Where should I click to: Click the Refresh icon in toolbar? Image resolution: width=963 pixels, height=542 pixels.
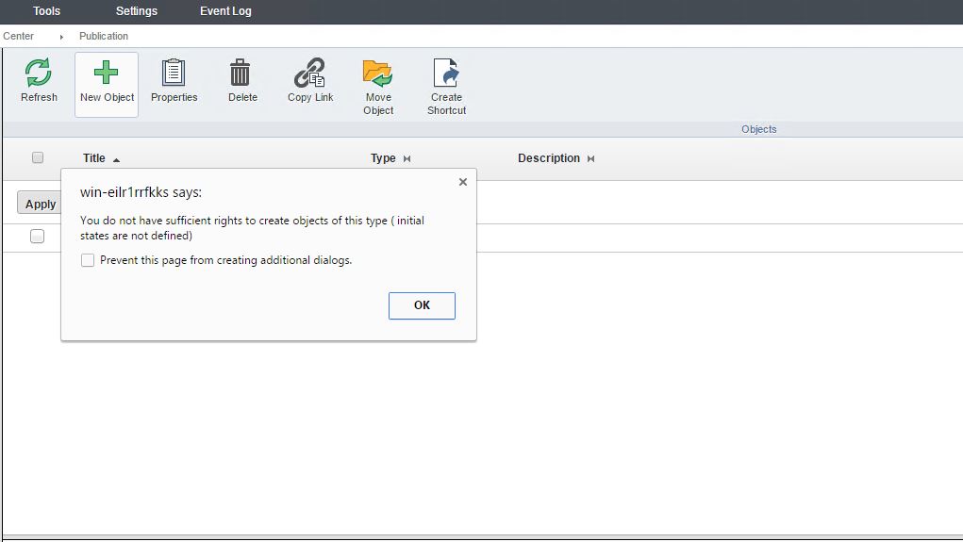click(39, 74)
